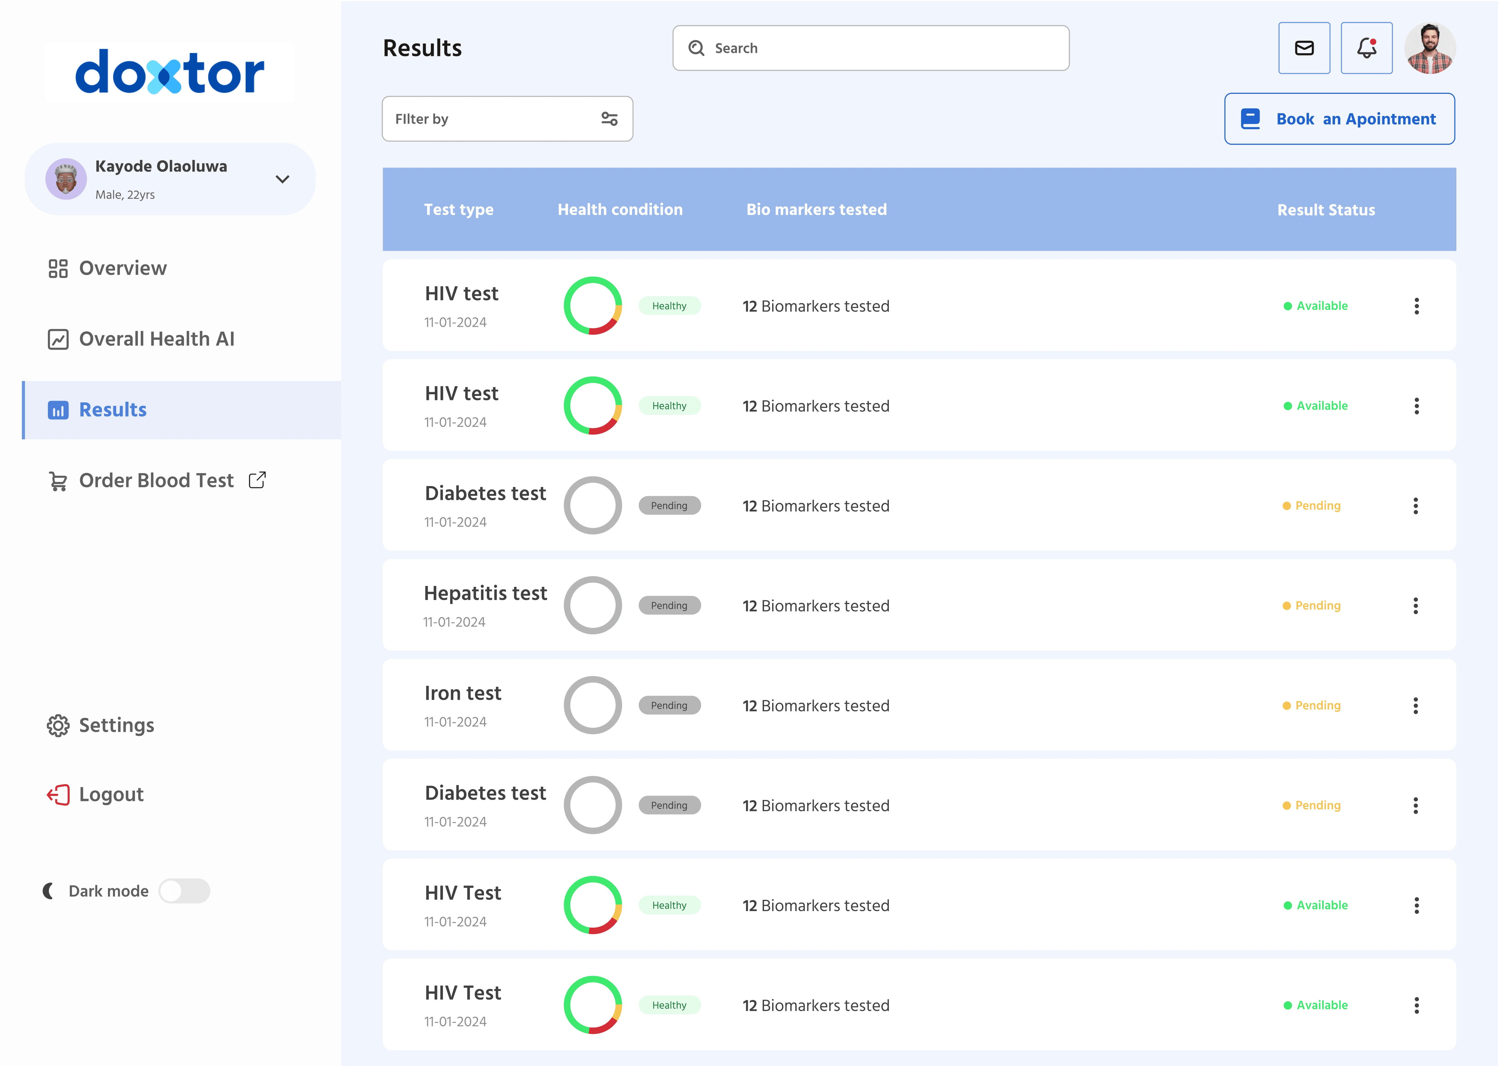Click Bio markers tested column header
Image resolution: width=1498 pixels, height=1066 pixels.
click(816, 209)
